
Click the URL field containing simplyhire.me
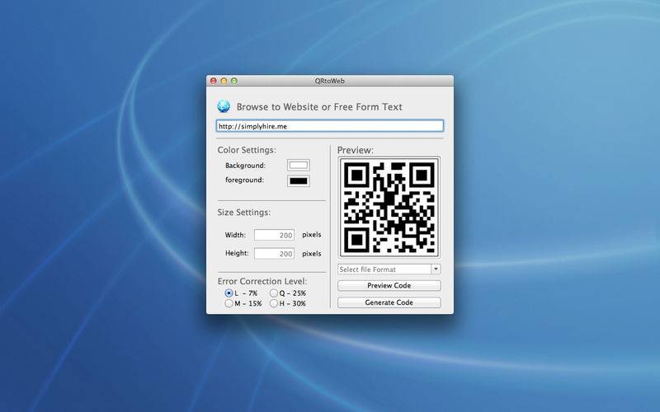click(x=329, y=126)
